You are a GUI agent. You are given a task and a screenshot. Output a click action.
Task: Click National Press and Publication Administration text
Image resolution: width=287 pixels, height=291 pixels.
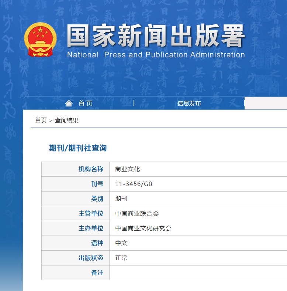[x=156, y=55]
